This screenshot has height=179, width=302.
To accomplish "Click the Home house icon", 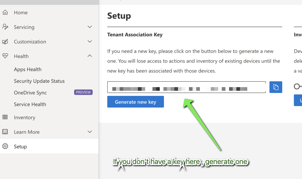I will [x=5, y=12].
